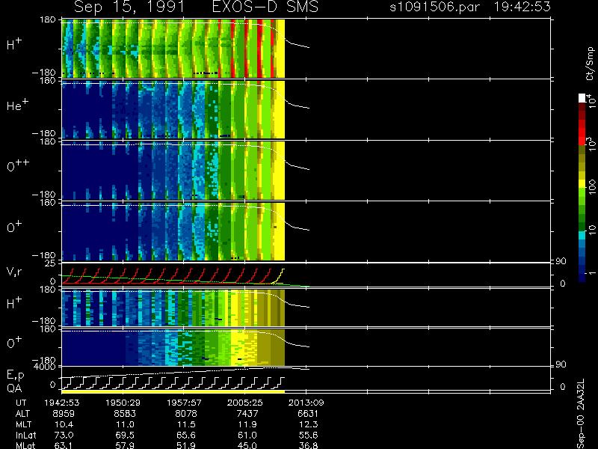The width and height of the screenshot is (598, 449).
Task: Select the "ALT" row header
Action: (x=22, y=414)
